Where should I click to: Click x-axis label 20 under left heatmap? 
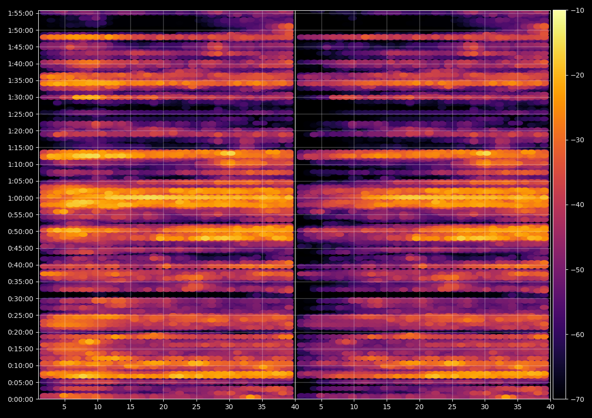click(x=163, y=407)
